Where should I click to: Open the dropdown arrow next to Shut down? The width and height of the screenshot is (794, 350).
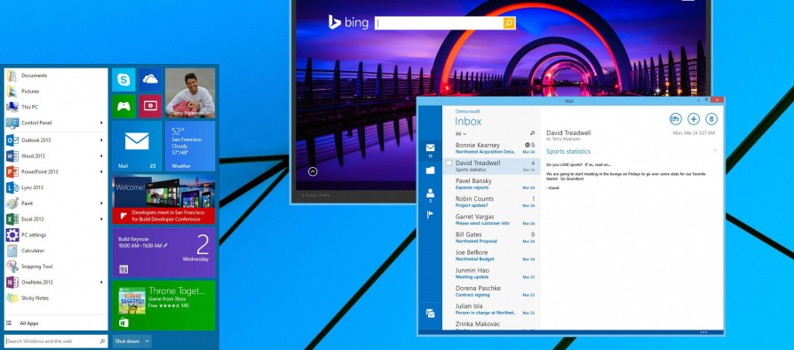147,341
